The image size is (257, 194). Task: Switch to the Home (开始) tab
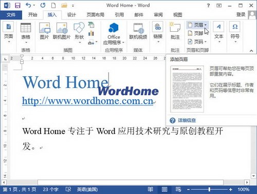tap(32, 15)
